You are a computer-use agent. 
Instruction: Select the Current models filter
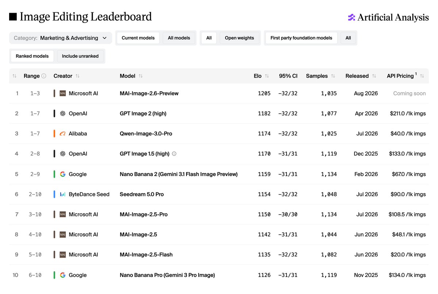138,38
